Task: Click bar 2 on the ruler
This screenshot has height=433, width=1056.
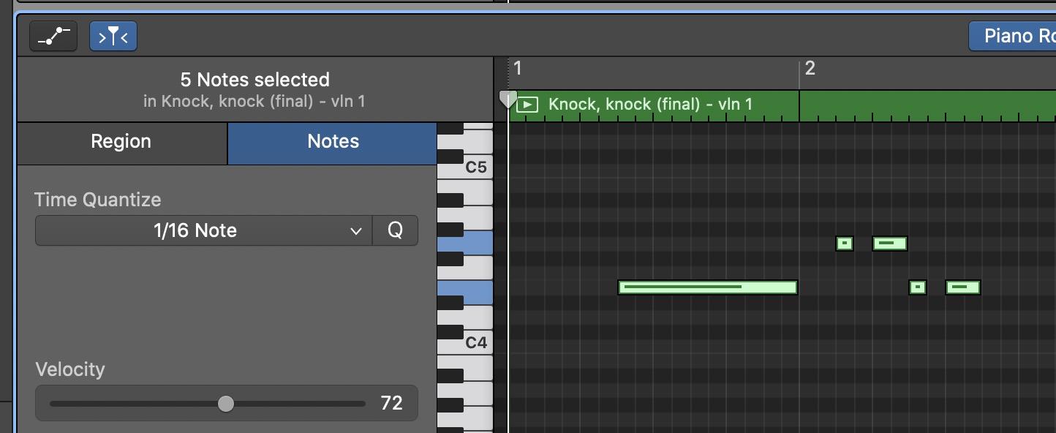Action: click(x=810, y=69)
